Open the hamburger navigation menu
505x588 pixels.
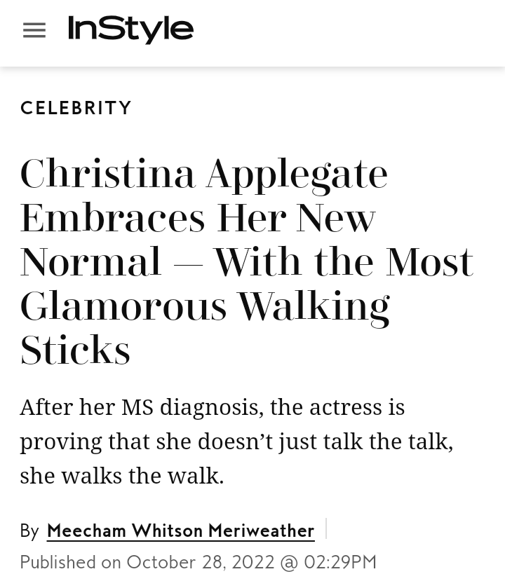click(34, 30)
